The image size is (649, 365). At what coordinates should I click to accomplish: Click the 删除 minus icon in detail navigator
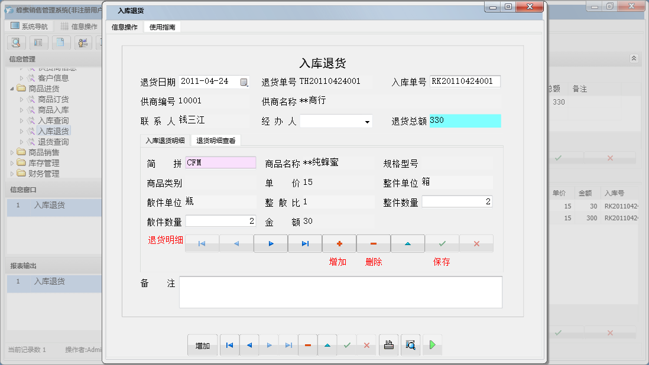click(372, 243)
